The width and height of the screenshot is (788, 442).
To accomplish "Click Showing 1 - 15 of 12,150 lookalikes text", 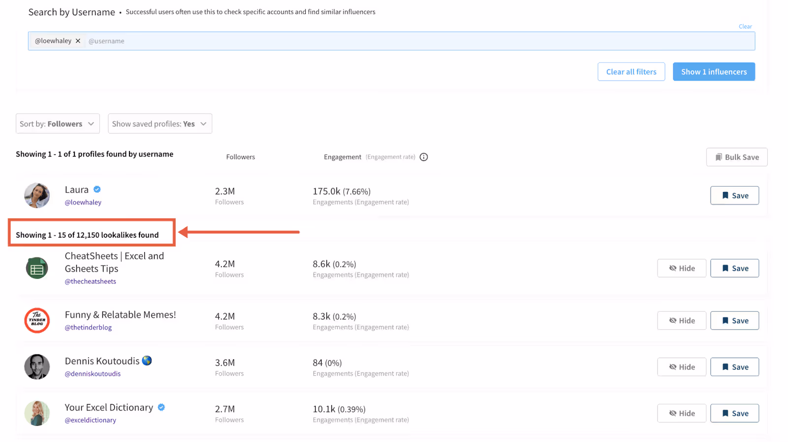I will (x=87, y=235).
